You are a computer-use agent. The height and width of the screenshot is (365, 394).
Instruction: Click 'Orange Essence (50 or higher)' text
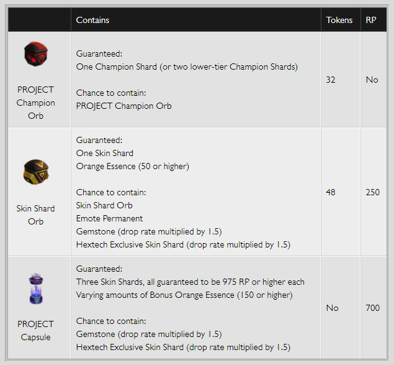pyautogui.click(x=132, y=166)
